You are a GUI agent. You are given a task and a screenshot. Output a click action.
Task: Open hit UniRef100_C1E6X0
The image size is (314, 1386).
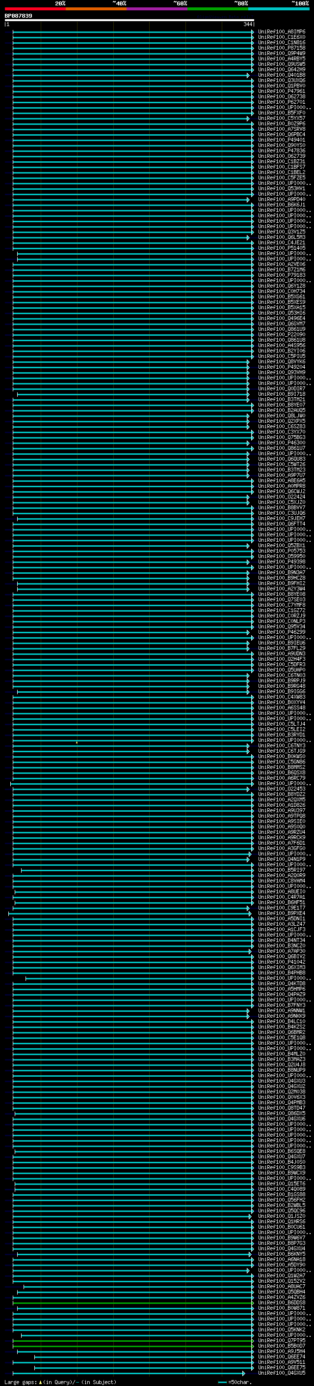pos(282,37)
